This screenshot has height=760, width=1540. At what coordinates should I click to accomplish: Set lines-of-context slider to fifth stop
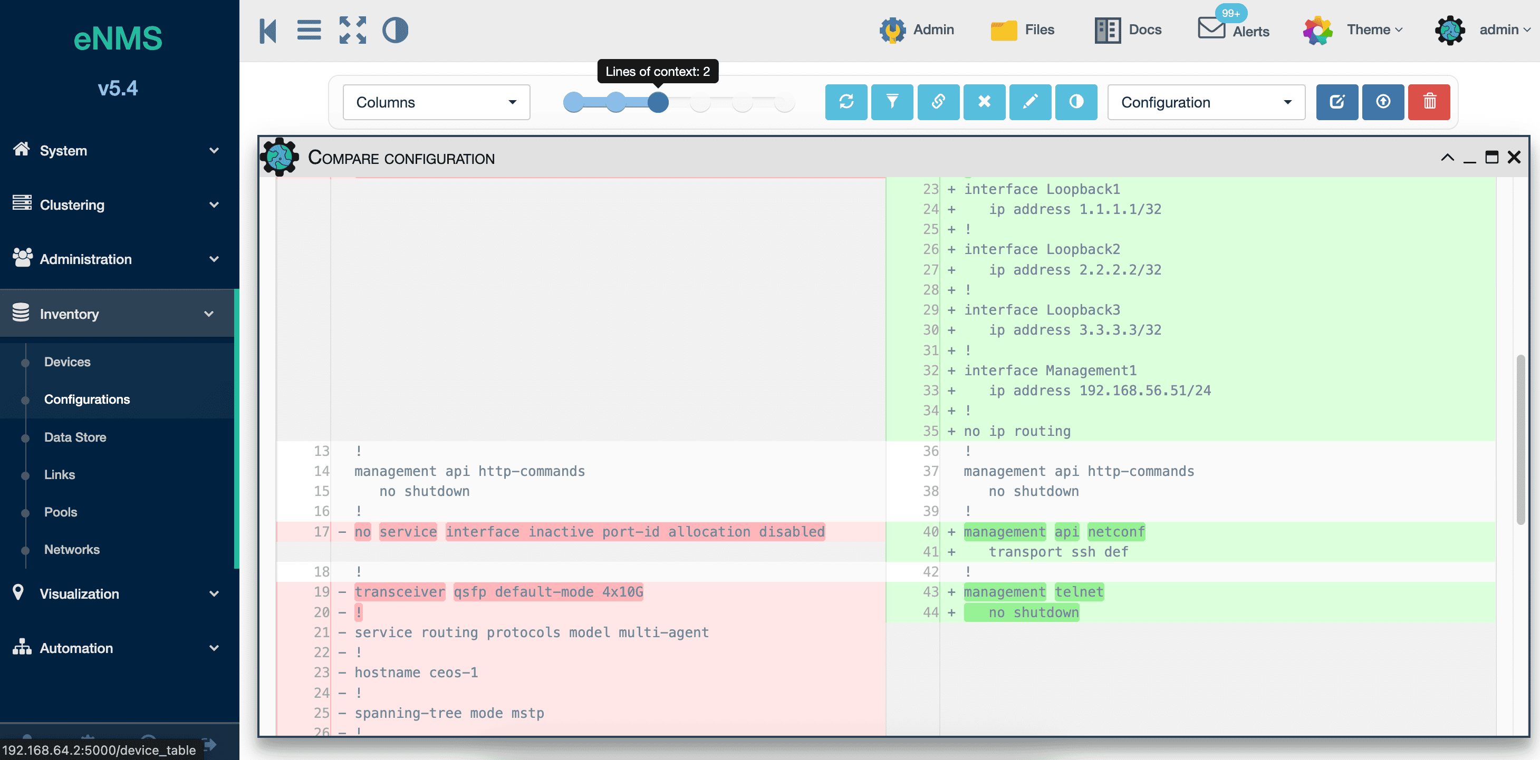743,102
